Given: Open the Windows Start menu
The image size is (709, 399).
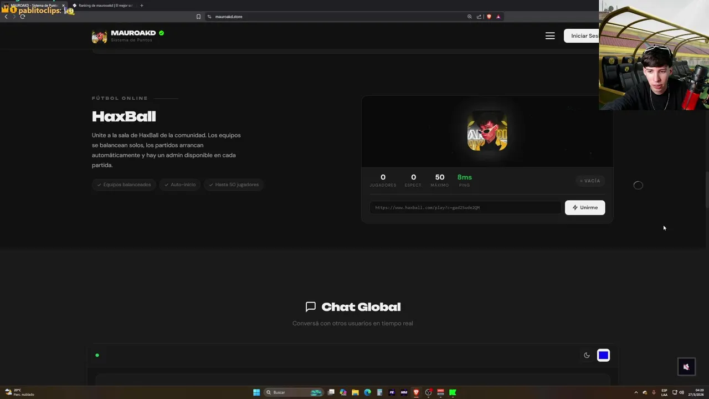Looking at the screenshot, I should 256,392.
